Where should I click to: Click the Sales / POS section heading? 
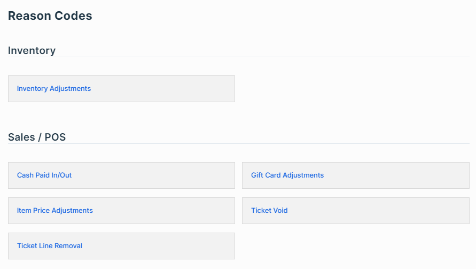(x=37, y=137)
